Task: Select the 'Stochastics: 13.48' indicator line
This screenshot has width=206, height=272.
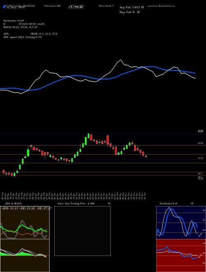Action: [14, 21]
